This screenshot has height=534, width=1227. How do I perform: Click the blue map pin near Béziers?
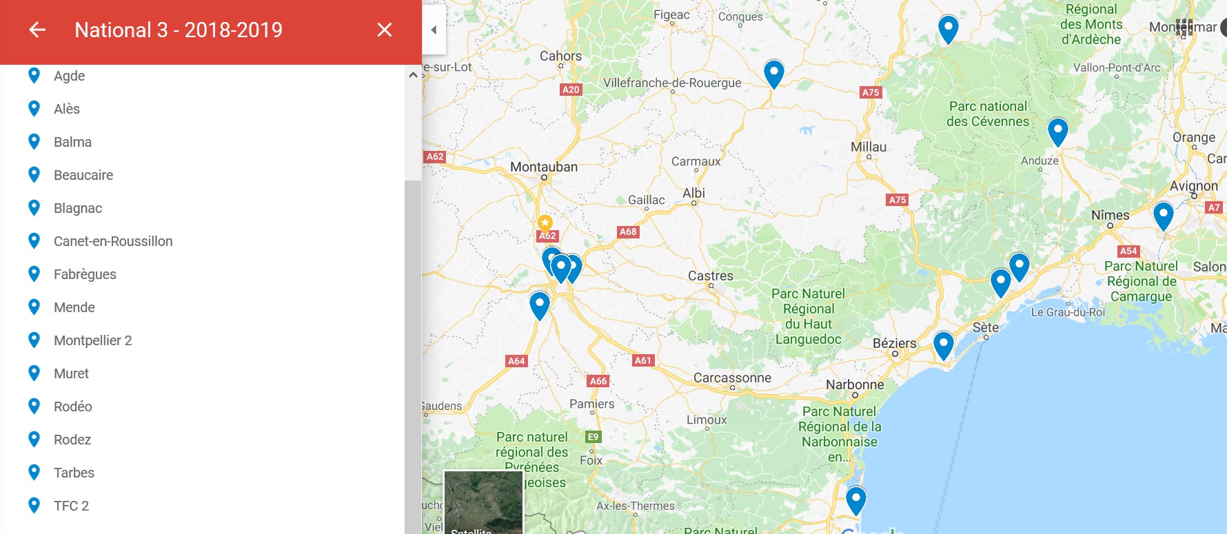tap(944, 345)
